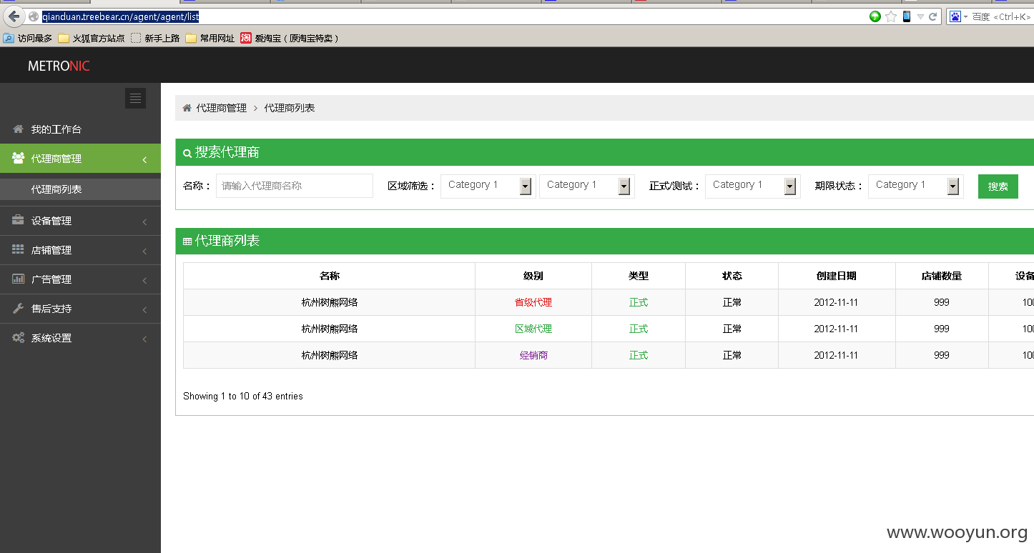Click the green 搜索 button
The height and width of the screenshot is (553, 1034).
tap(998, 186)
